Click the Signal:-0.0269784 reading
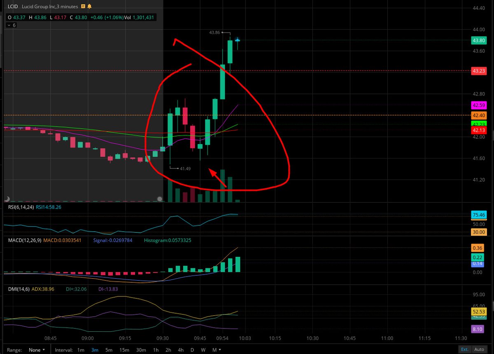This screenshot has width=494, height=354. pyautogui.click(x=113, y=240)
